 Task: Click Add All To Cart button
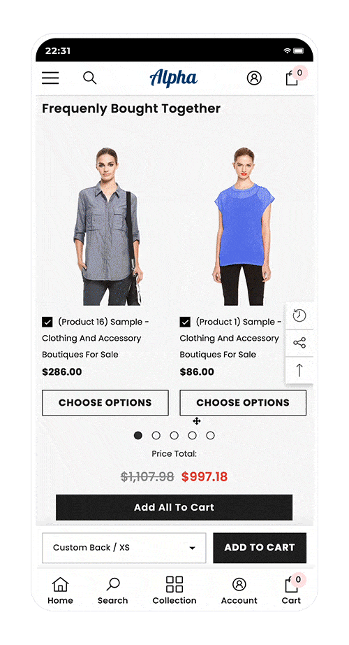pos(174,508)
